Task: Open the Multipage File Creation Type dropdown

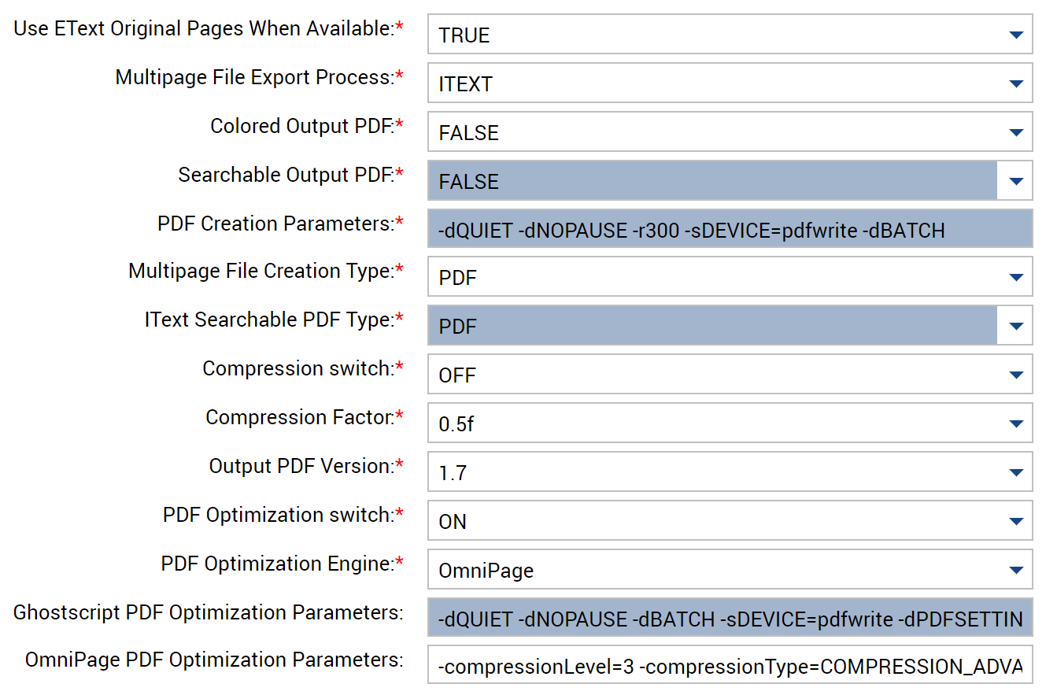Action: click(x=1016, y=277)
